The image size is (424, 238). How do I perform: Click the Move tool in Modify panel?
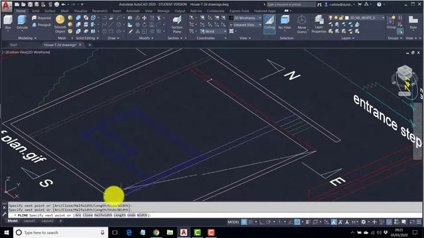click(x=144, y=18)
